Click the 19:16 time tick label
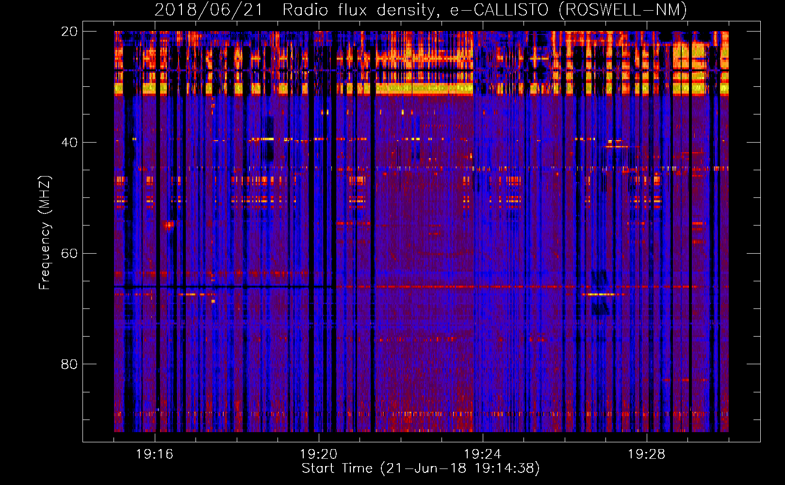 (154, 454)
